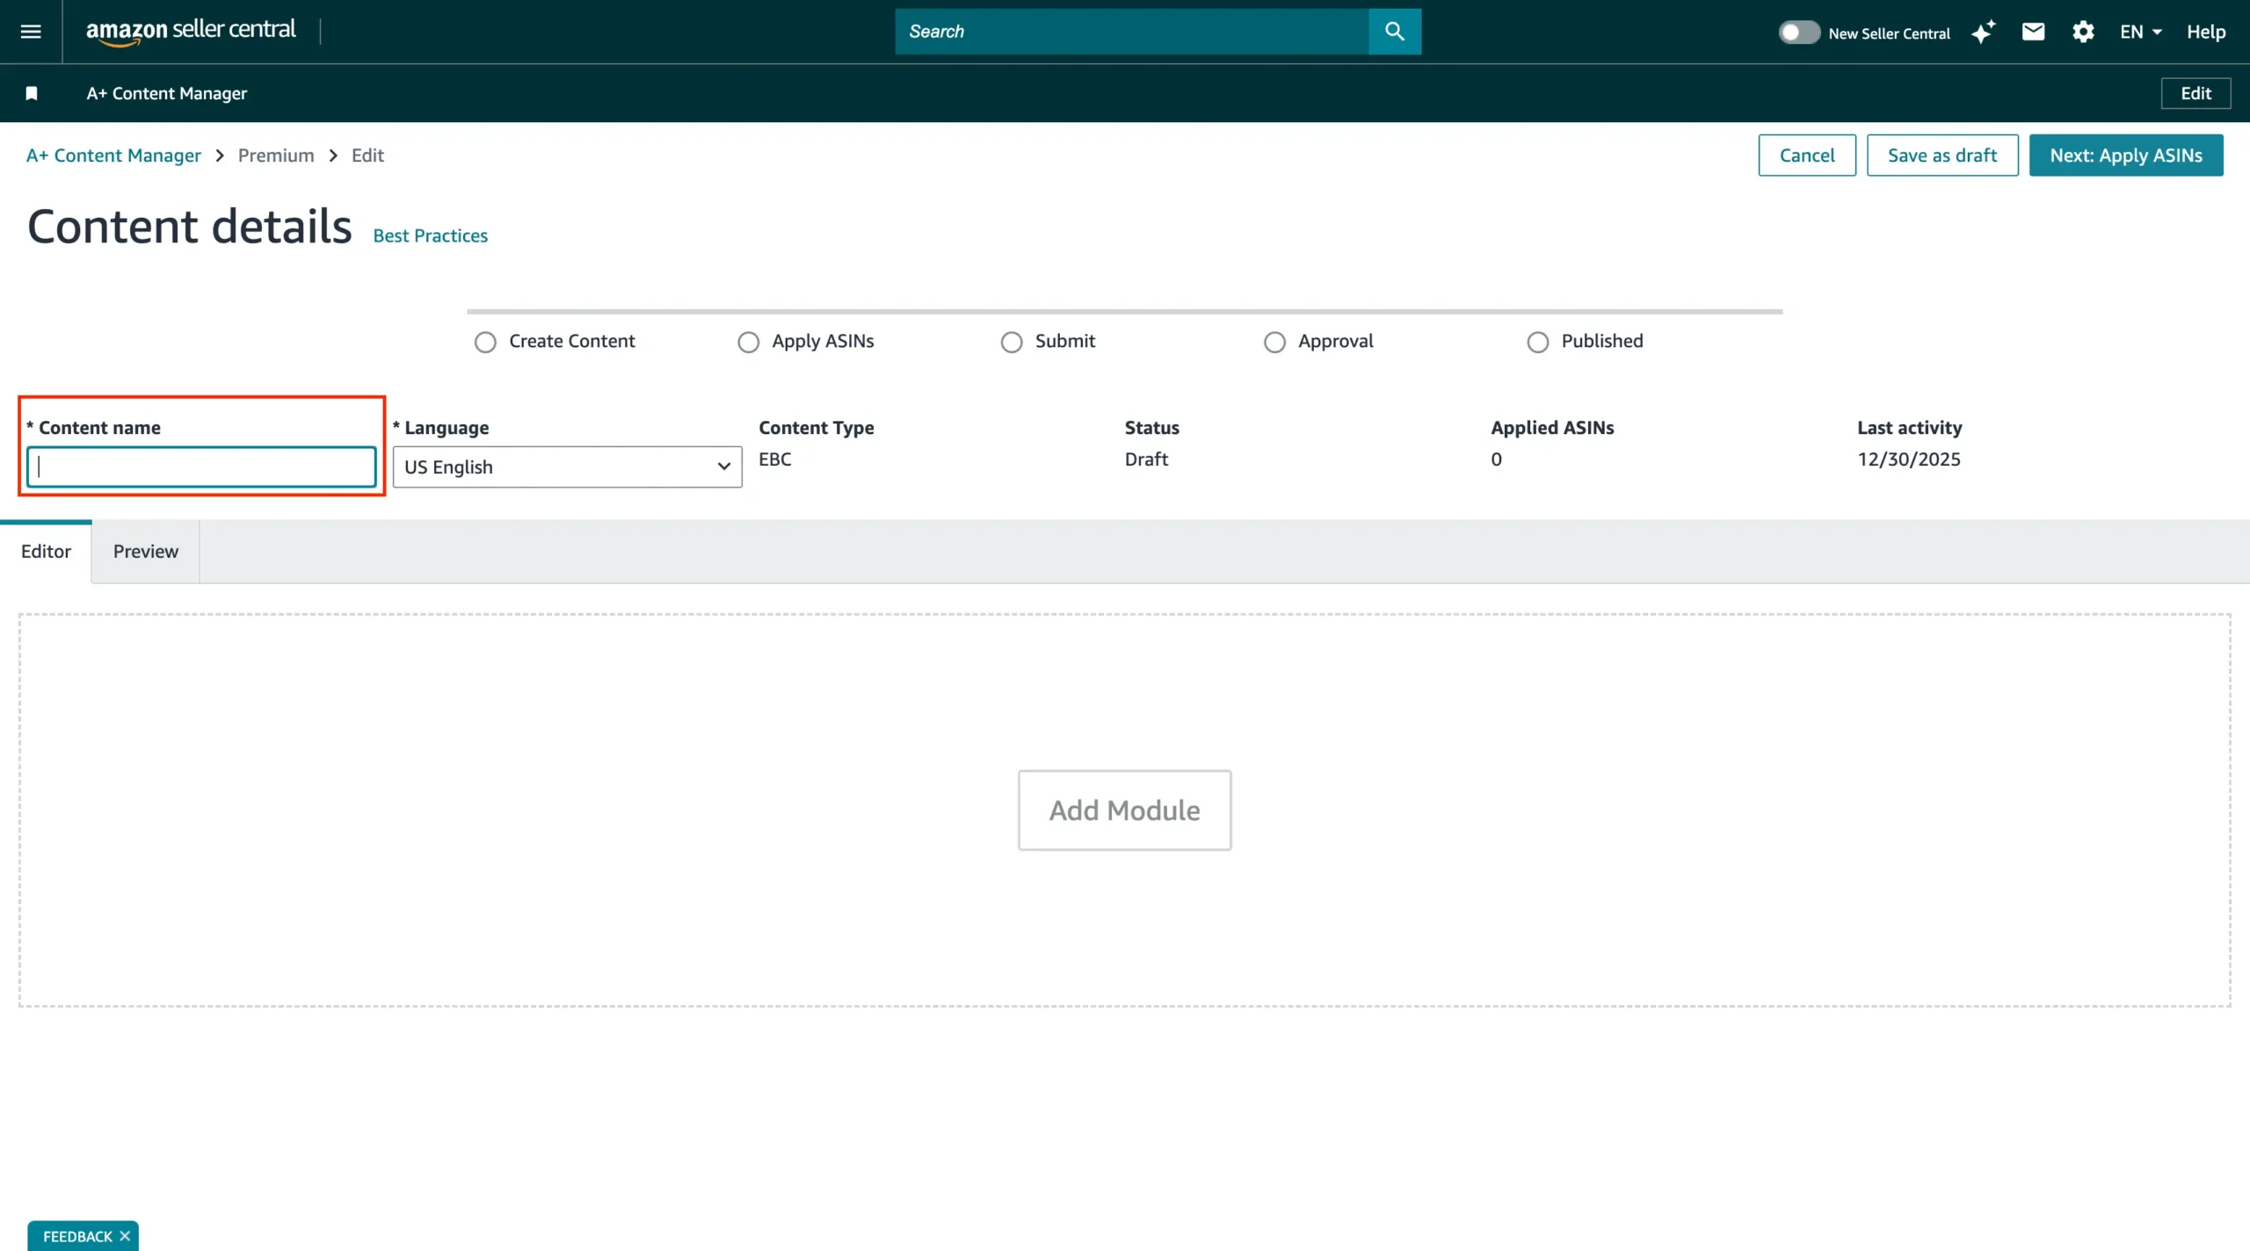2250x1251 pixels.
Task: Open the US English language dropdown
Action: 567,466
